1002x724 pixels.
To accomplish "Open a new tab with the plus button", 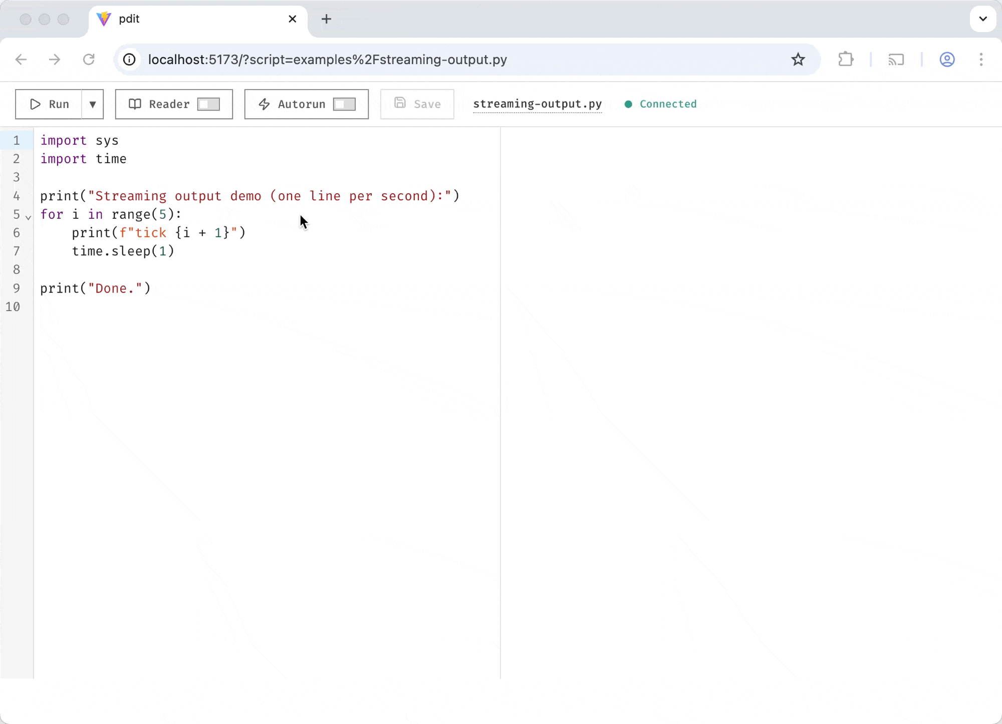I will [326, 19].
